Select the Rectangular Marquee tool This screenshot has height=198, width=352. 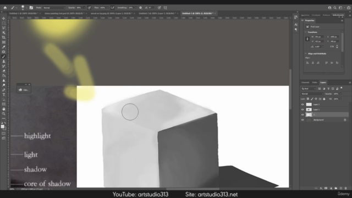4,23
